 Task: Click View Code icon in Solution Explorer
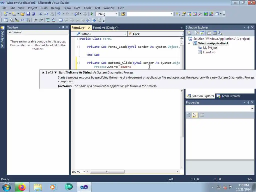(209, 33)
